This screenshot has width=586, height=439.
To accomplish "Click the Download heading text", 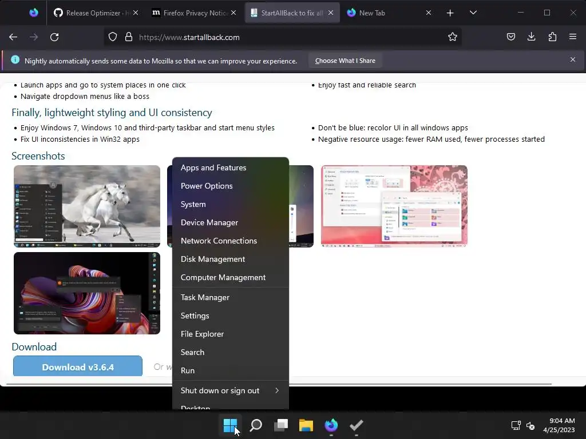I will click(34, 347).
